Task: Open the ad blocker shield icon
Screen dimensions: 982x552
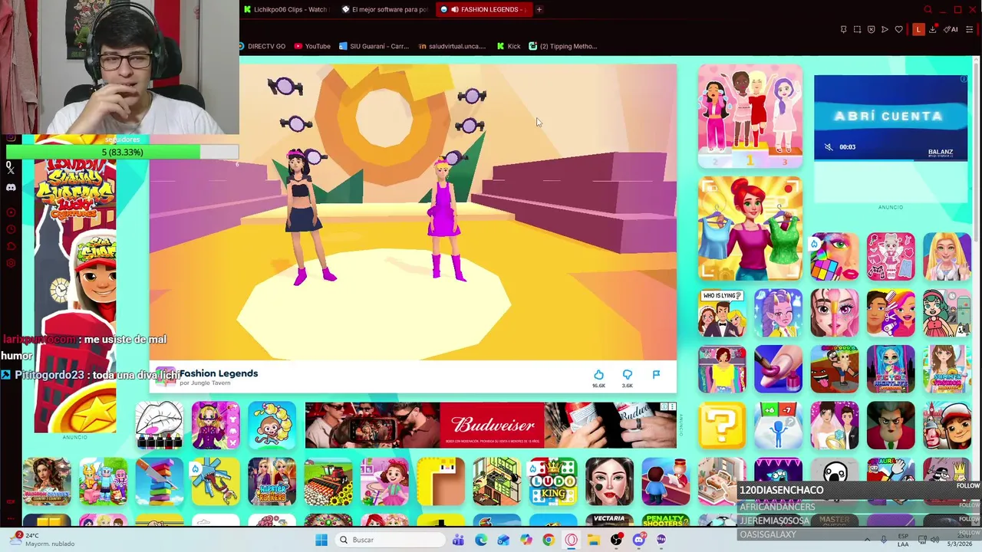Action: click(x=871, y=30)
